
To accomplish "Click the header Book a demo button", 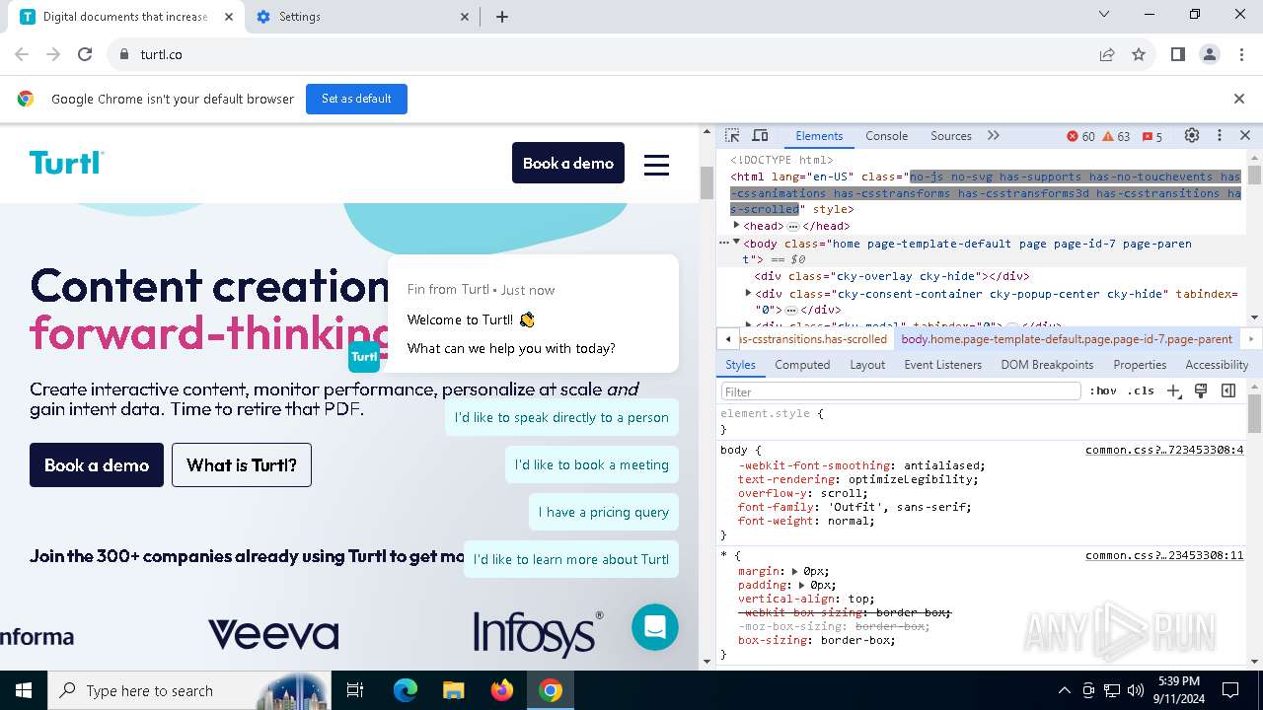I will pos(568,163).
